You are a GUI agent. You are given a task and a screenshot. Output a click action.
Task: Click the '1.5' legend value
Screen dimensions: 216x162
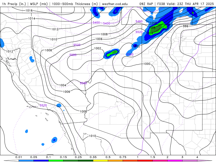[x=153, y=157]
